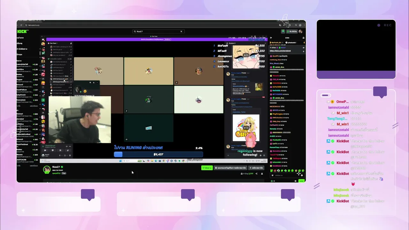This screenshot has width=409, height=230.
Task: Click top donor hot007x in the leaderboard
Action: [x=223, y=66]
